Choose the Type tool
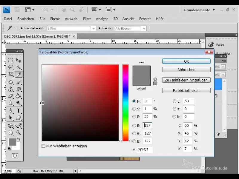 19,111
